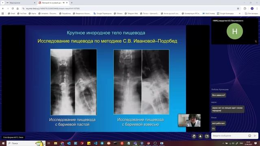Open the Windows Start menu
This screenshot has height=146, width=260.
pos(3,143)
